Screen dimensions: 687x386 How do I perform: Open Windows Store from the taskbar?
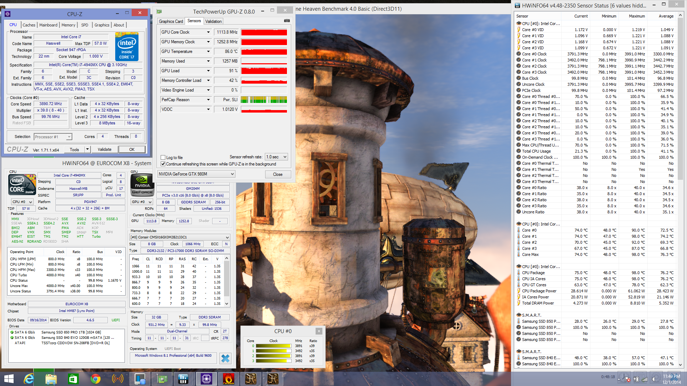[73, 379]
